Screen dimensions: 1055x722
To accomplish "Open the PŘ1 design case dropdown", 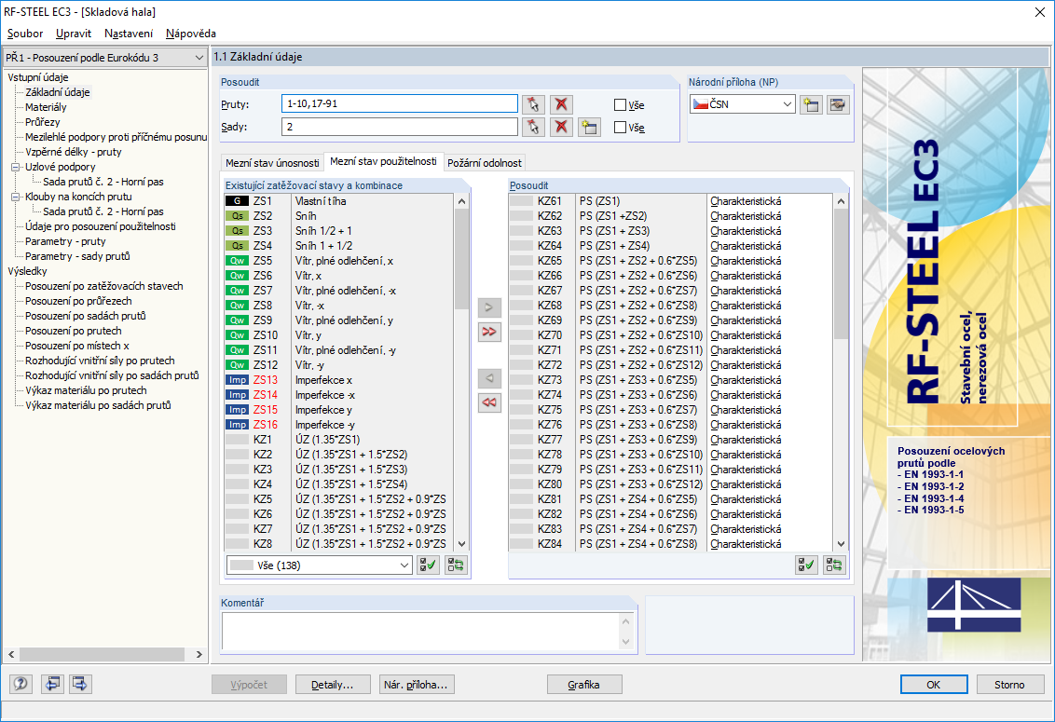I will (199, 58).
